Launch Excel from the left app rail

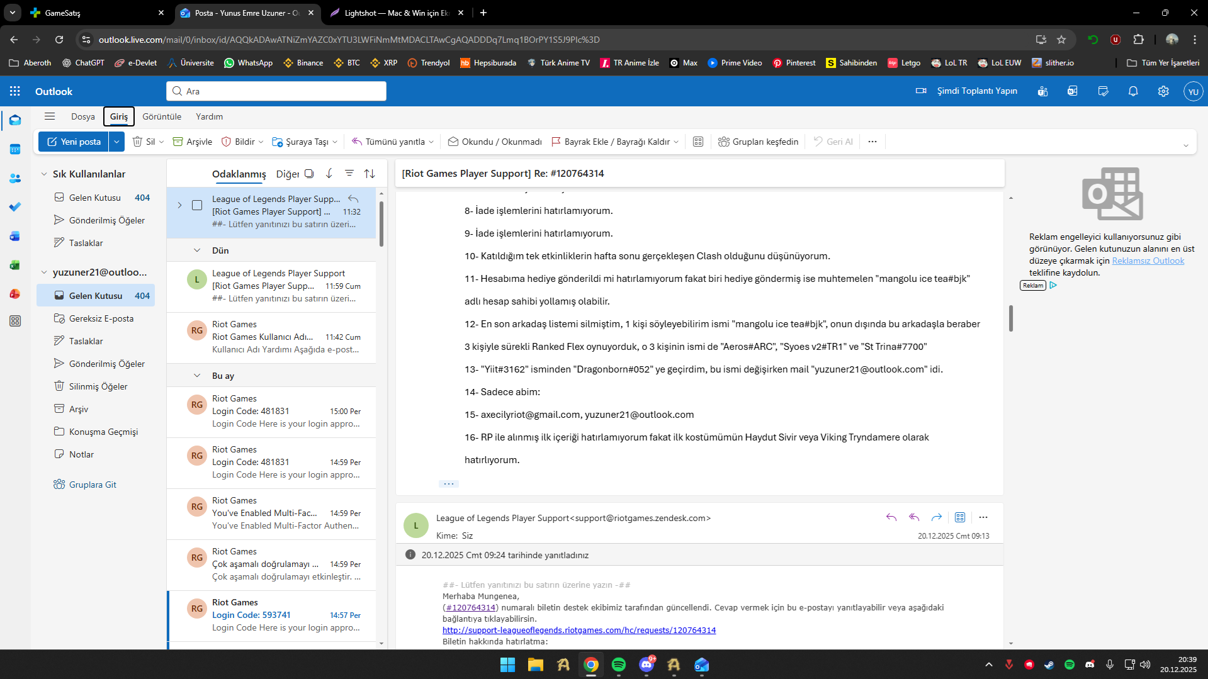click(15, 265)
